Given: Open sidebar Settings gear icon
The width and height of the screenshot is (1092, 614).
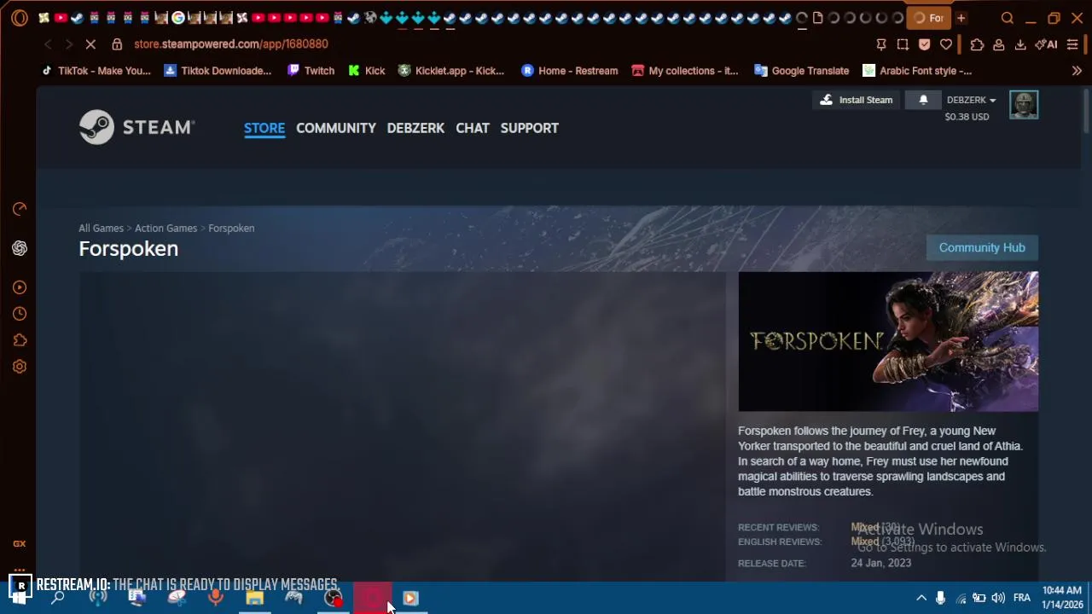Looking at the screenshot, I should pyautogui.click(x=20, y=367).
